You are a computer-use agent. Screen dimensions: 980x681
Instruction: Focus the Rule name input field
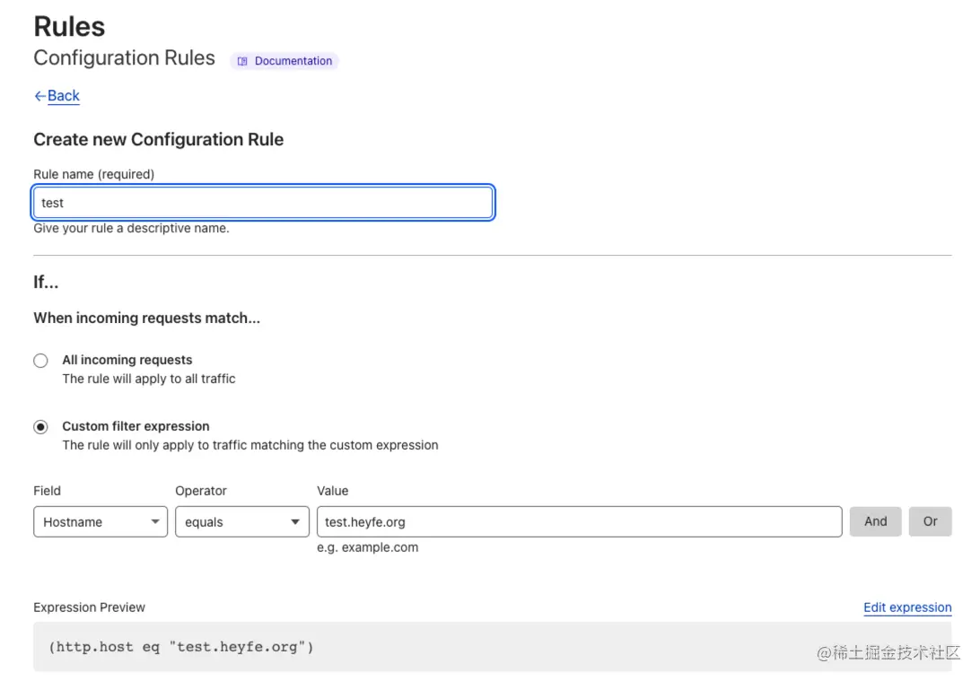263,203
